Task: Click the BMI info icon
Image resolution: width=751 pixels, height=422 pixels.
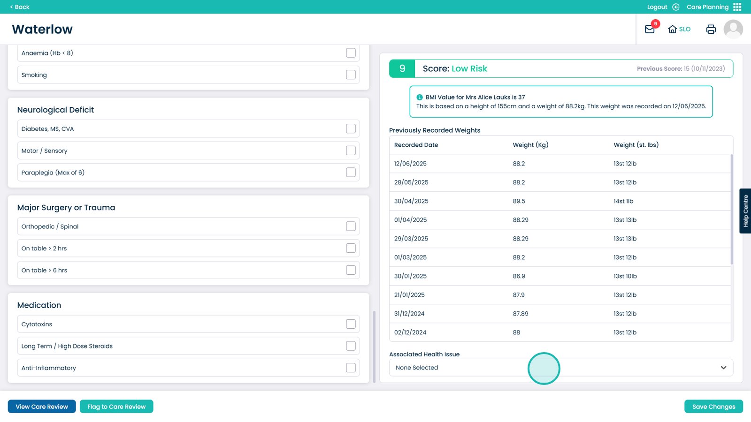Action: (x=420, y=98)
